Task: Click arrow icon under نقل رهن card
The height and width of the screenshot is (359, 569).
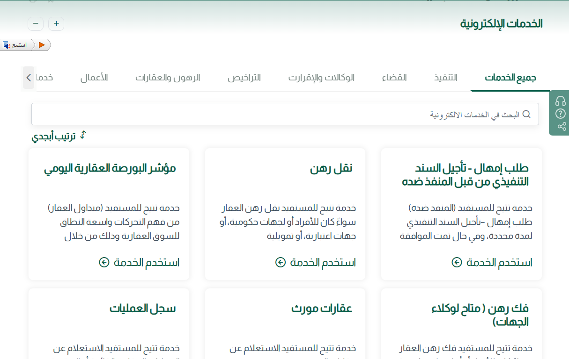Action: click(x=280, y=263)
